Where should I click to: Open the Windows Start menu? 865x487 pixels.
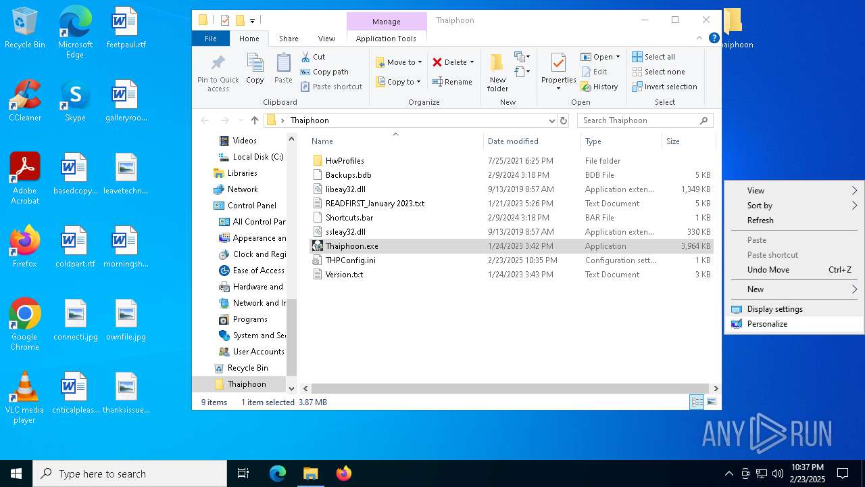16,473
